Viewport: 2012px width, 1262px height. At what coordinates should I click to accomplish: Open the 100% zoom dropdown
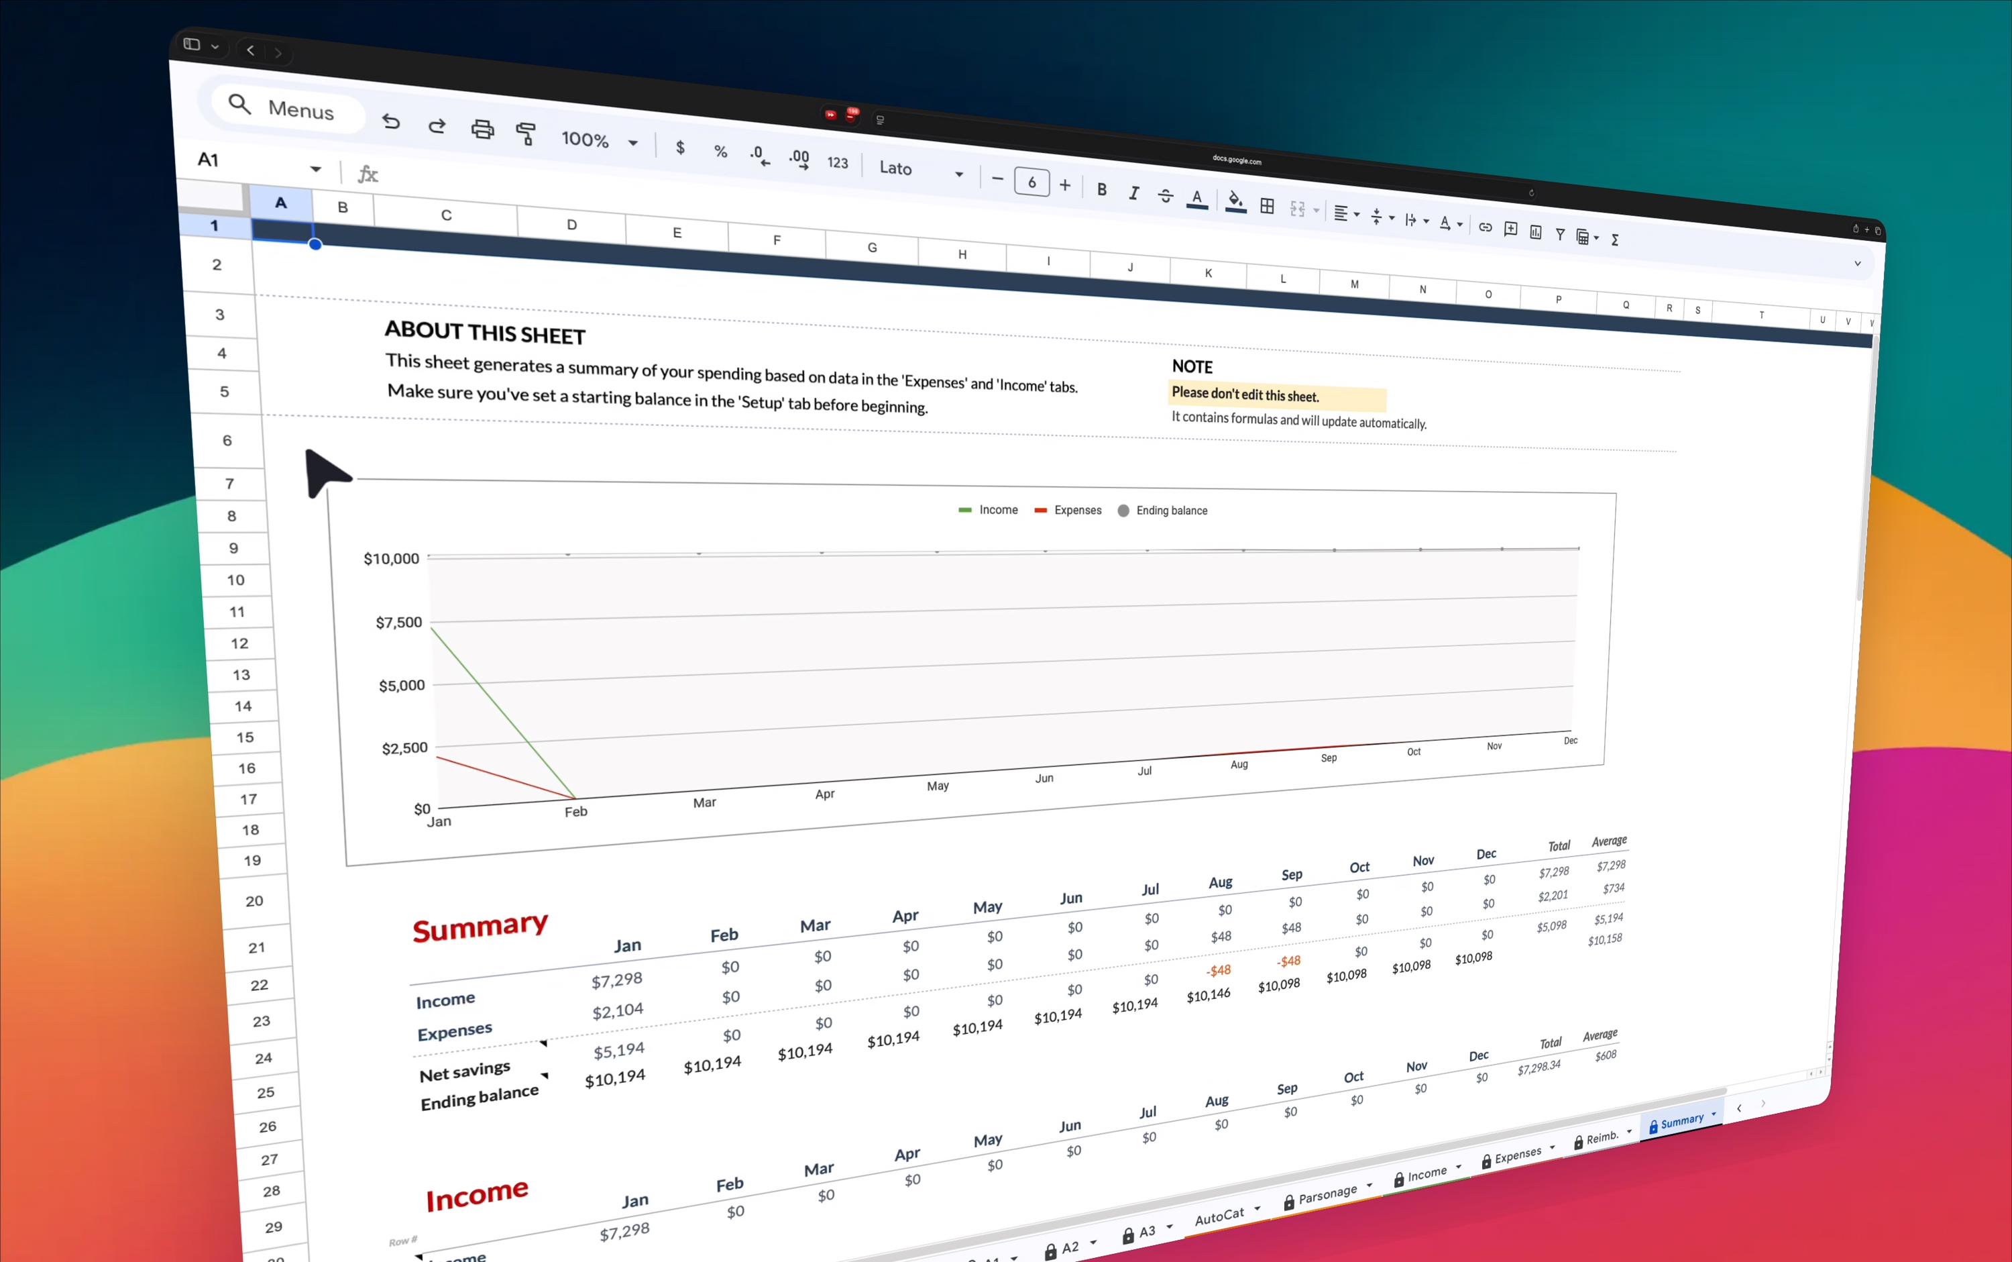(x=599, y=140)
